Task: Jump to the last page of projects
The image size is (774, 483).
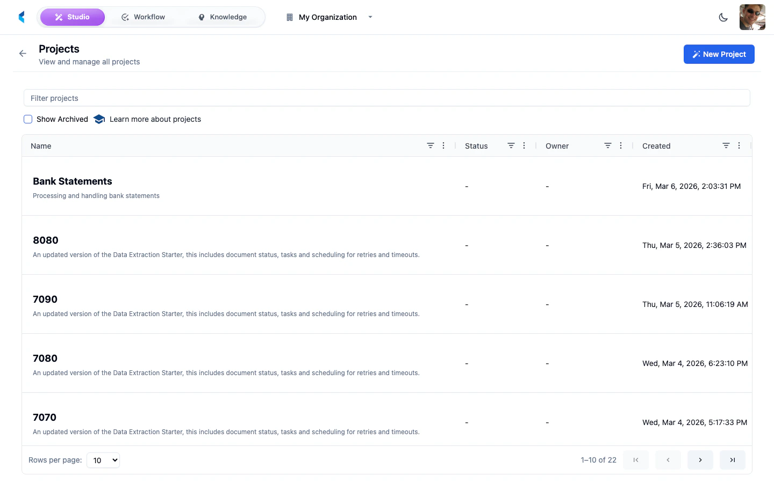Action: (x=733, y=460)
